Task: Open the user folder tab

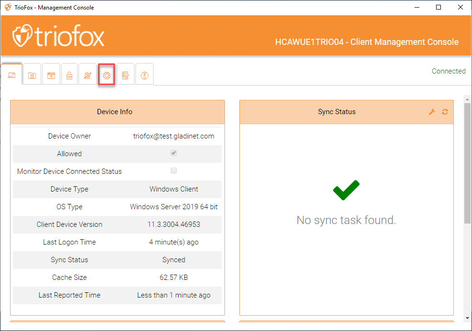Action: click(32, 75)
